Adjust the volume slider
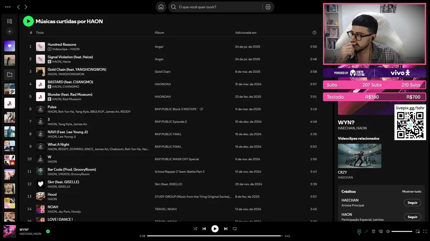 coord(402,231)
